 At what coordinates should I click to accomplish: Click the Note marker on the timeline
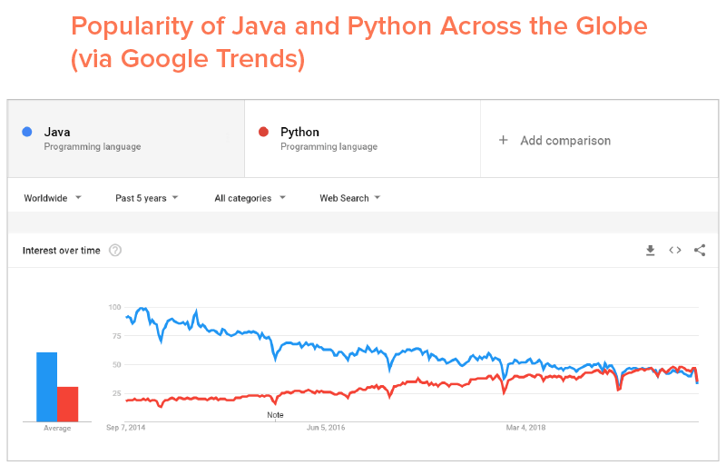tap(275, 414)
